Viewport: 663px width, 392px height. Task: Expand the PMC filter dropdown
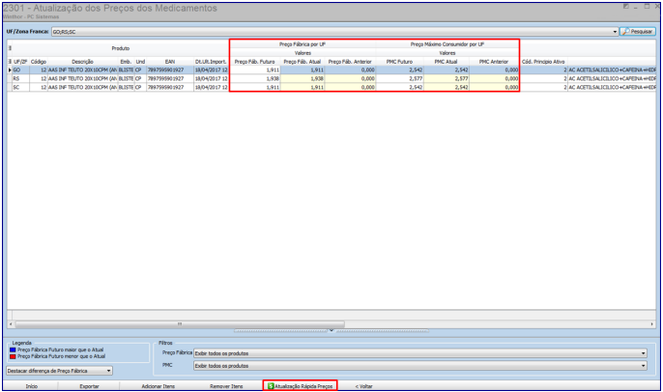(x=643, y=366)
